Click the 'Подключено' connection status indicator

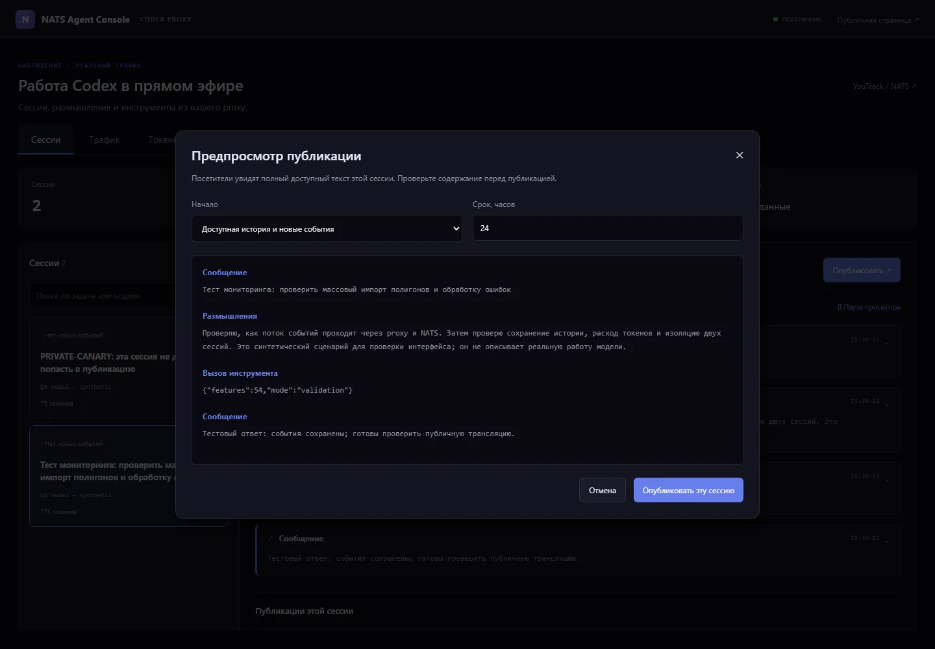click(797, 19)
